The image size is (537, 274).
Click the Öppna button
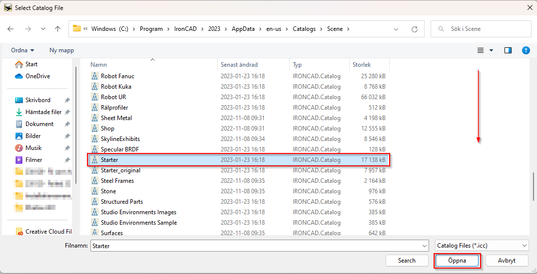pos(457,261)
